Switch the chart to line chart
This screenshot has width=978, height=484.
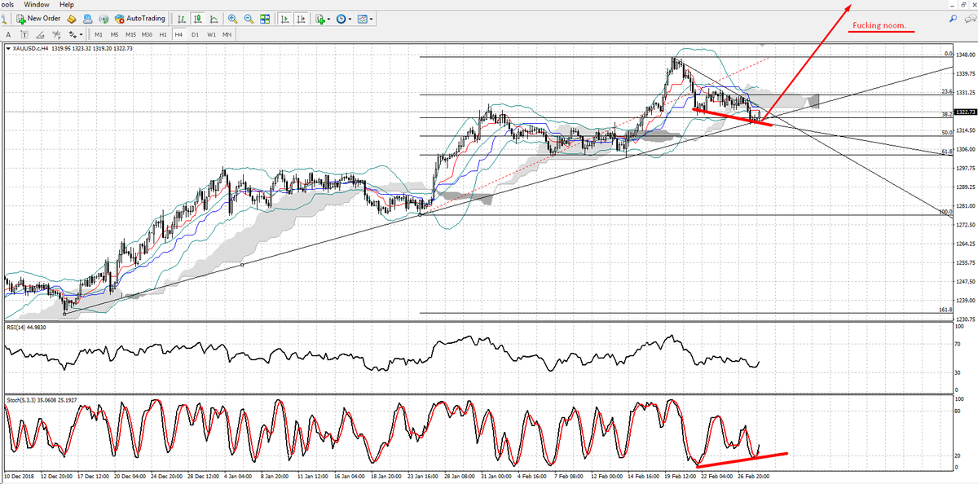214,19
